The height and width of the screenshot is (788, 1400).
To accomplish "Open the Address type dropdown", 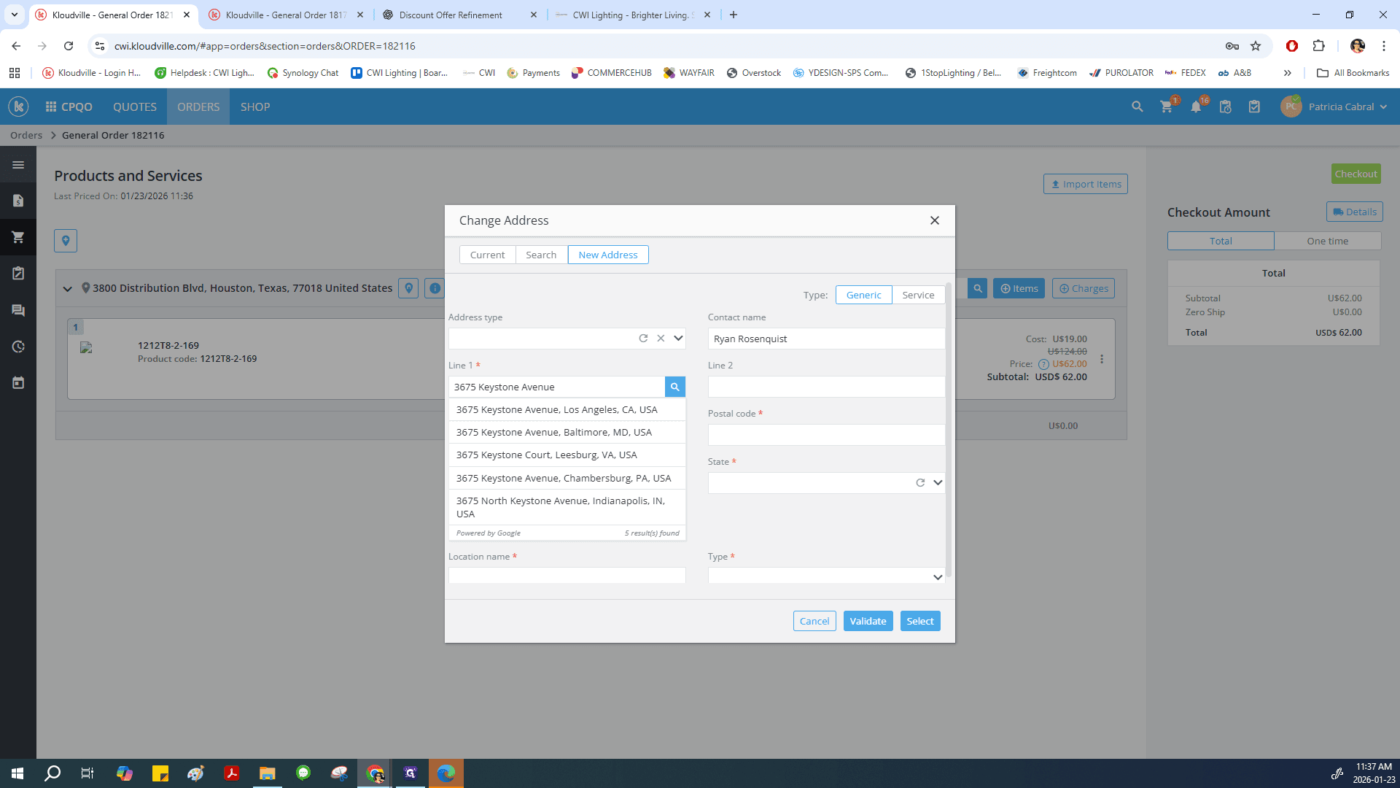I will pos(678,338).
